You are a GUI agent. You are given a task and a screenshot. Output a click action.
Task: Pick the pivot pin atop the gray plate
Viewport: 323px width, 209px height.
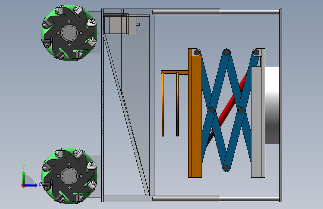point(256,52)
